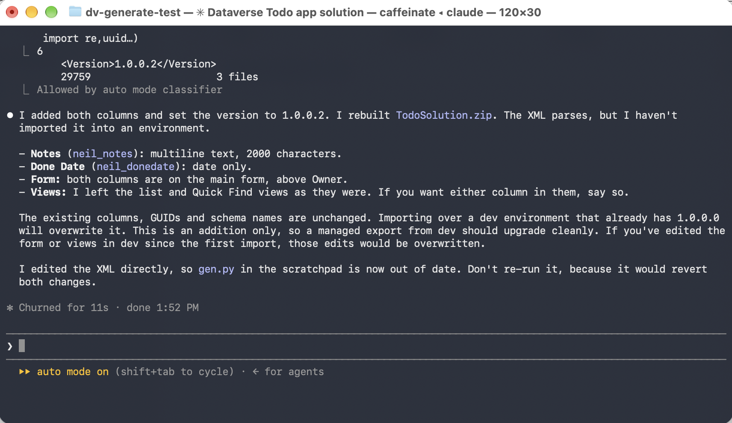Click the white bullet before 'I added'
Image resolution: width=732 pixels, height=423 pixels.
(10, 115)
